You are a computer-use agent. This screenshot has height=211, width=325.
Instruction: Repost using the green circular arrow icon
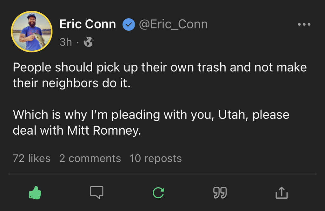158,192
